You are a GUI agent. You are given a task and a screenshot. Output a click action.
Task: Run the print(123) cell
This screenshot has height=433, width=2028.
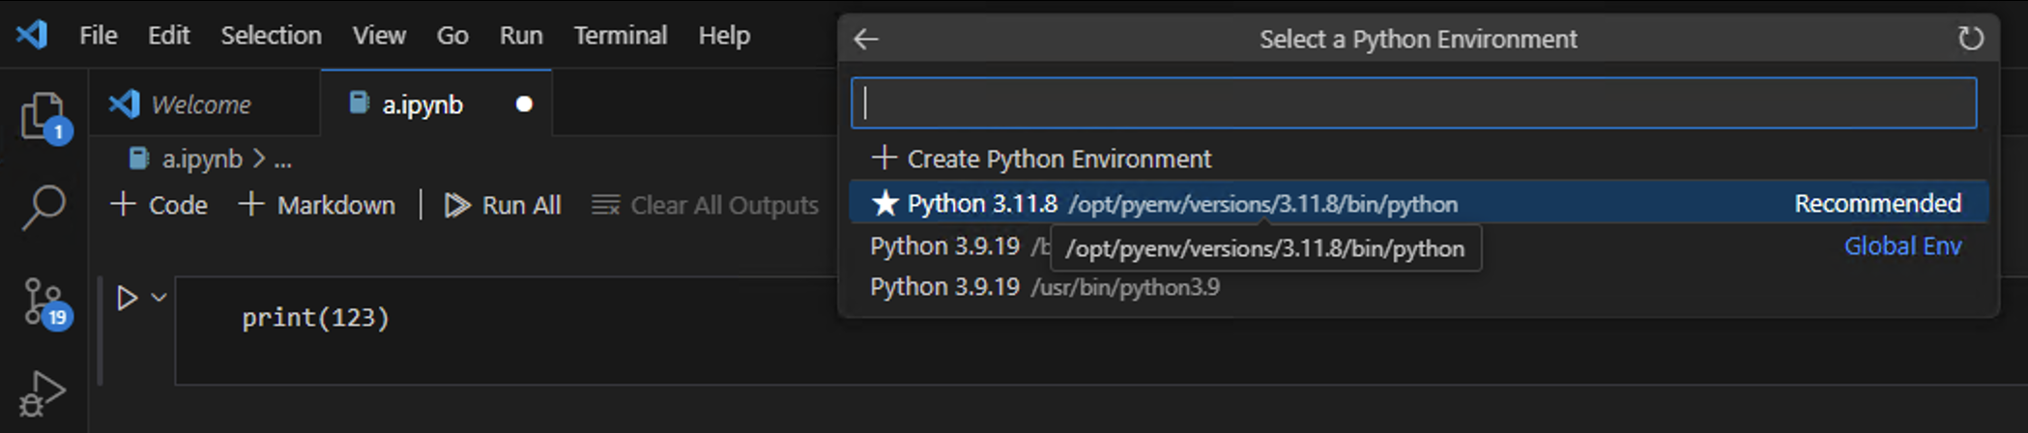pyautogui.click(x=127, y=298)
